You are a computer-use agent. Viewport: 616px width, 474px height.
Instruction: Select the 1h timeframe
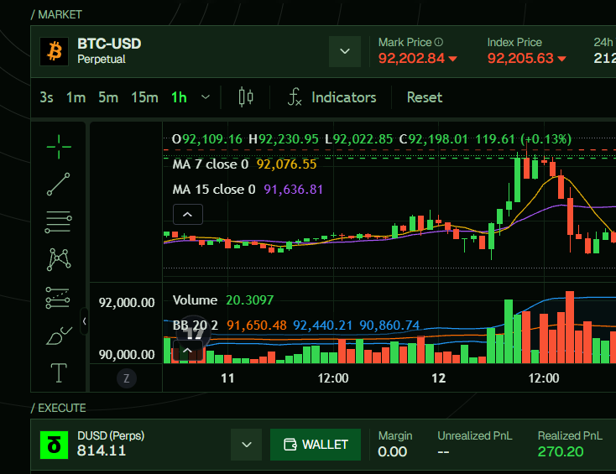179,97
